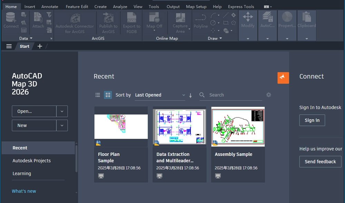Select the Start file tab
345x203 pixels.
(25, 47)
